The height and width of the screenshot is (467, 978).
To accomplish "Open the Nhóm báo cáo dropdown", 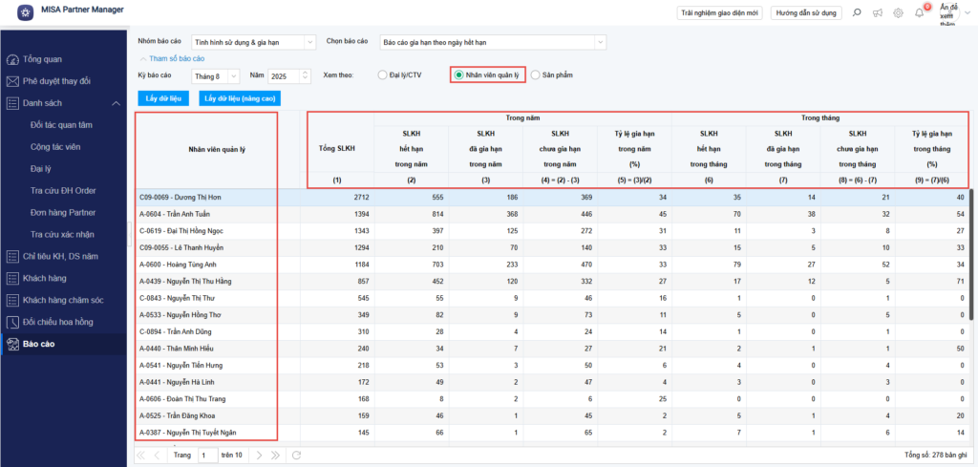I will [253, 42].
